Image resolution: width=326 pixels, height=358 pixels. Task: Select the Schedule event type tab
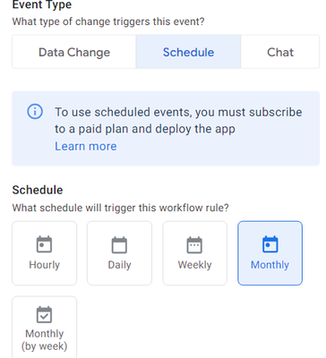point(188,52)
